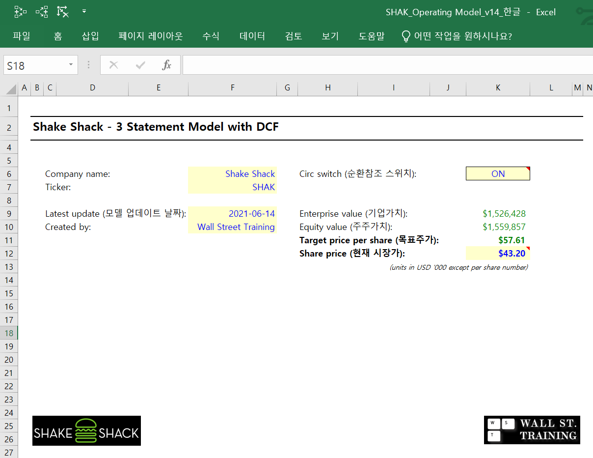Switch to the 검토 (Review) tab

pos(294,36)
